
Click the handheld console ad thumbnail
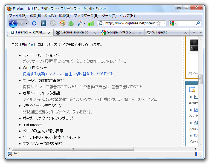[194, 45]
